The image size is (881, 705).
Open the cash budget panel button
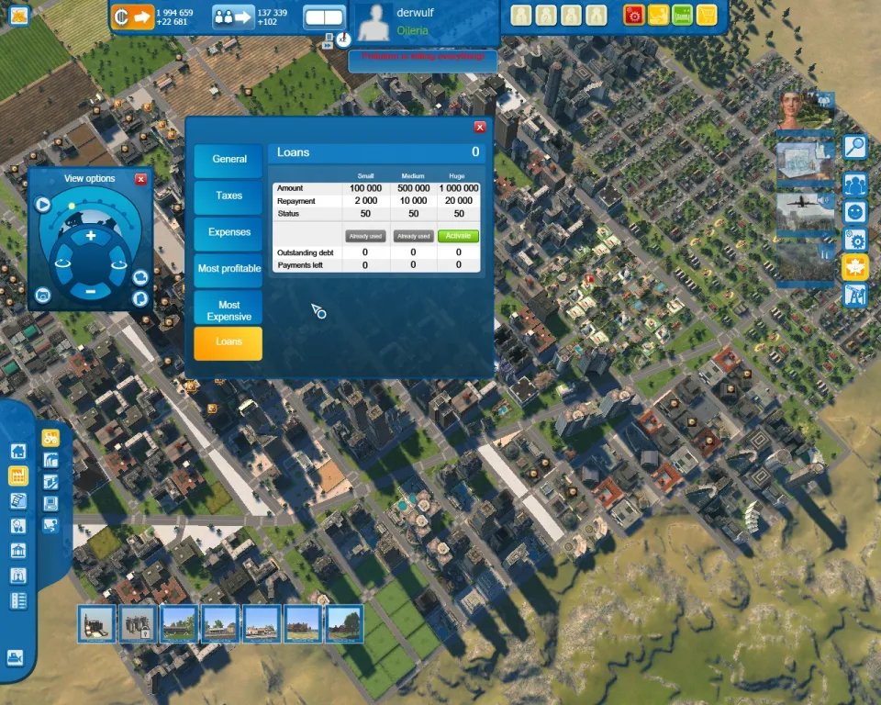point(132,17)
